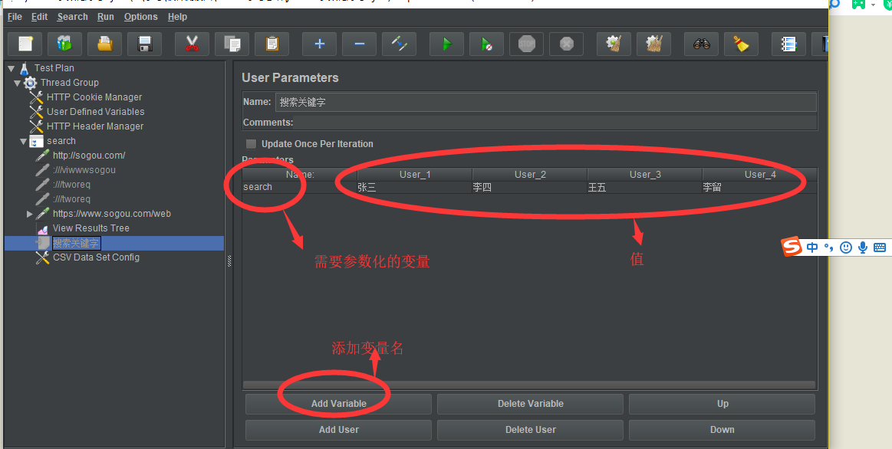Click the tree panel divider collapse handle
The height and width of the screenshot is (449, 892).
point(229,261)
